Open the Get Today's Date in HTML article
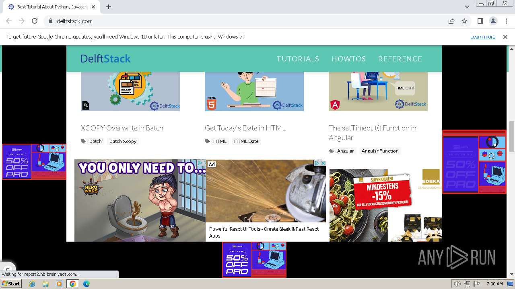 coord(245,128)
